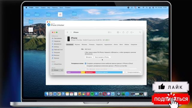Open Telegram from the Dock
Viewport: 192px width, 108px height.
(113, 94)
